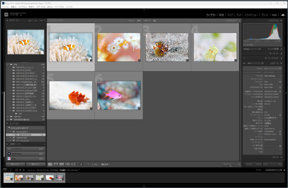Collapse the DxO PureRAW 5 collection set
This screenshot has height=188, width=288.
(10, 132)
